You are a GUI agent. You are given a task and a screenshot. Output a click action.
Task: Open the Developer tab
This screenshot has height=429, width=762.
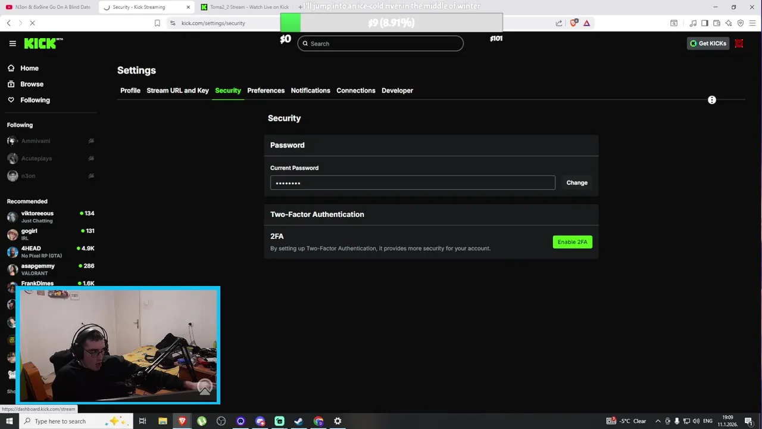pyautogui.click(x=397, y=91)
